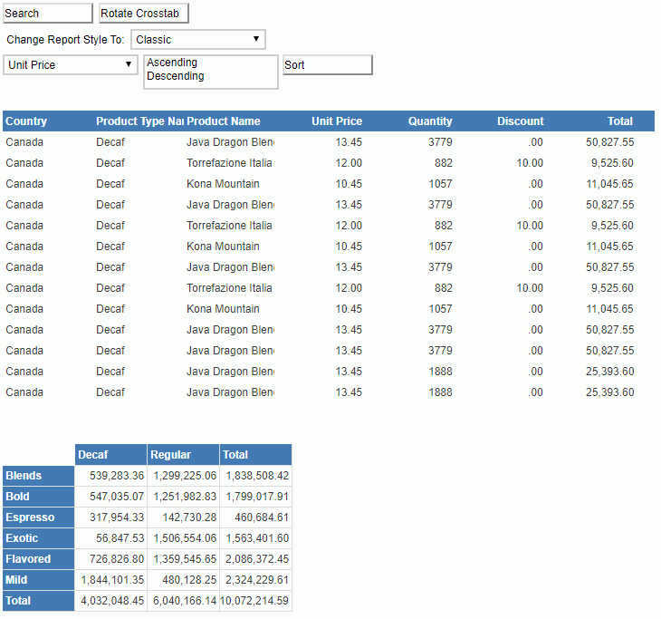Click the Total crosstab column header

256,454
